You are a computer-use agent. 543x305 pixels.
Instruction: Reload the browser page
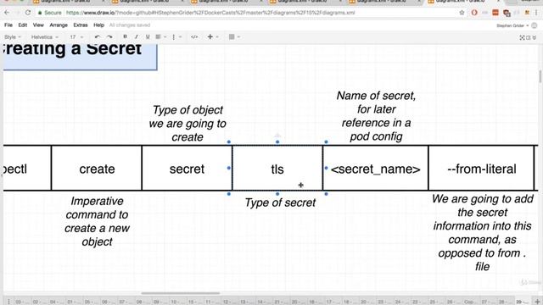[x=28, y=13]
